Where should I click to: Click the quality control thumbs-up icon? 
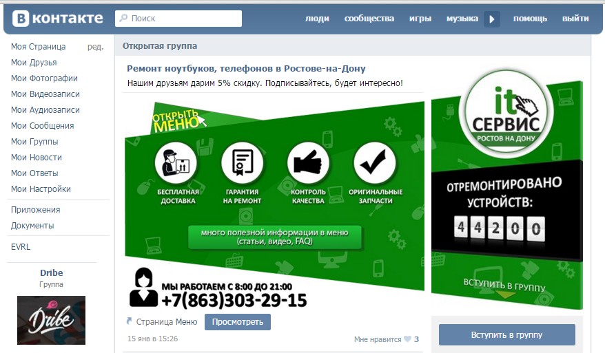(308, 163)
